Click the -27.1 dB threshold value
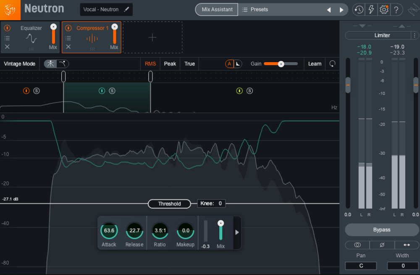This screenshot has width=420, height=275. tap(10, 199)
